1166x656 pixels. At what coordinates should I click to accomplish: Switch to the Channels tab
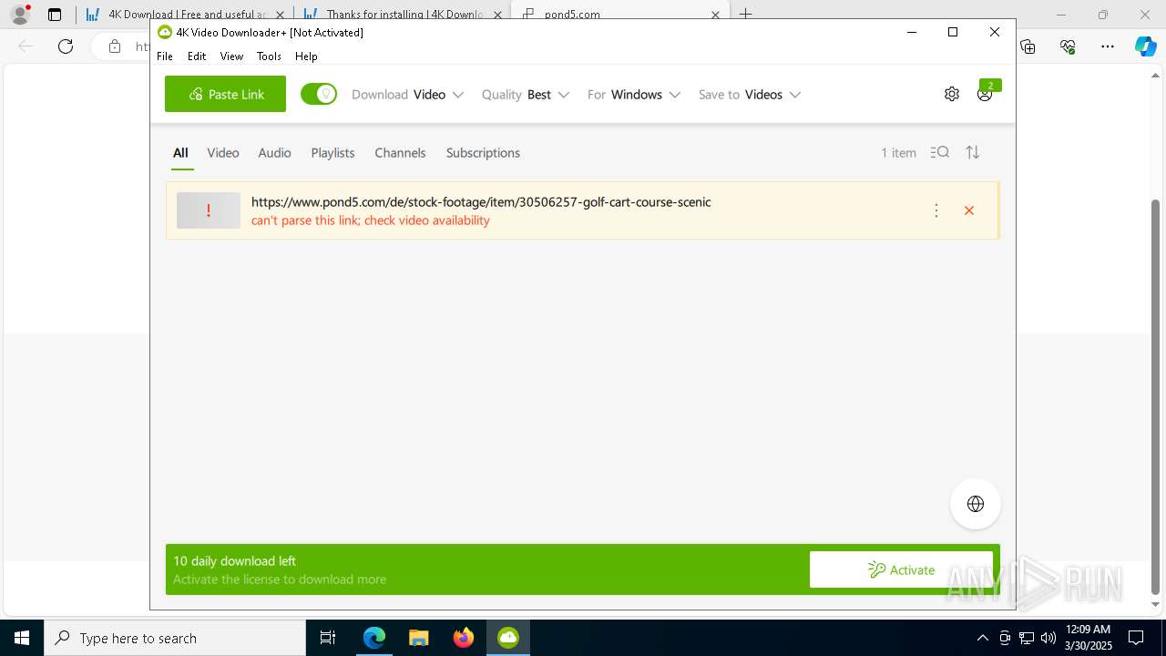(400, 153)
